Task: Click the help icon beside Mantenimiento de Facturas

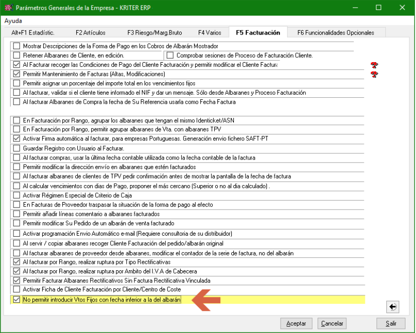Action: tap(374, 75)
